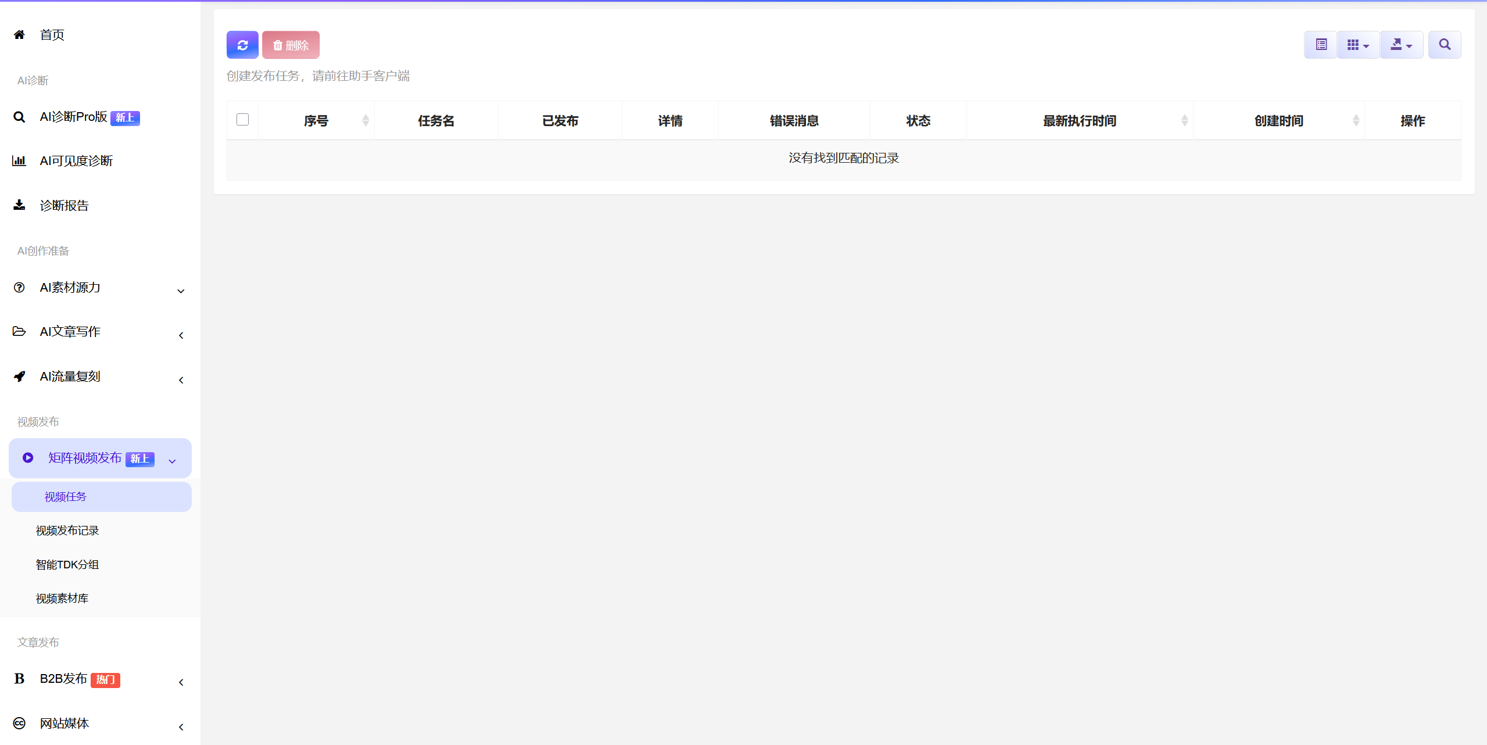Click the bar chart icon beside AI可见度诊断
The width and height of the screenshot is (1487, 745).
[x=19, y=161]
